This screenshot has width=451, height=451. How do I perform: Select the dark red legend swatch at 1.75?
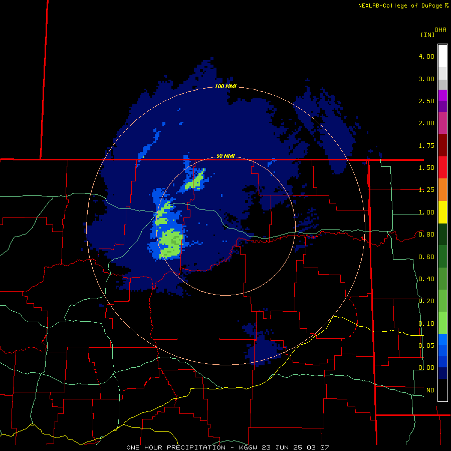click(x=442, y=145)
